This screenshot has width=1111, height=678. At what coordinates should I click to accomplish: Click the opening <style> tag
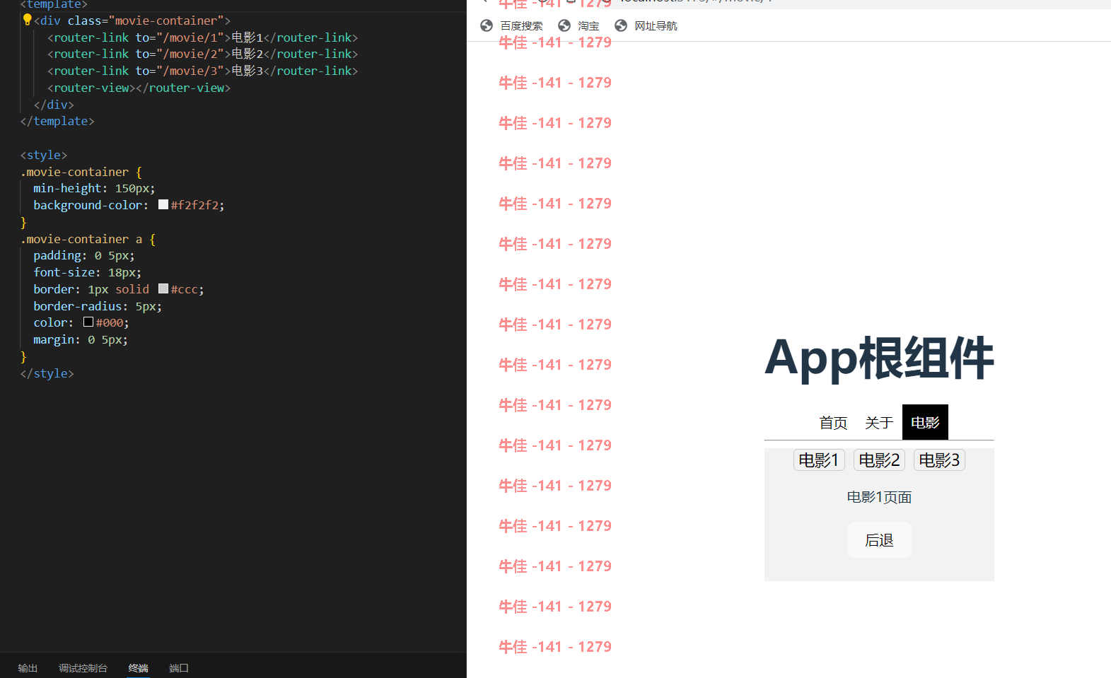44,155
